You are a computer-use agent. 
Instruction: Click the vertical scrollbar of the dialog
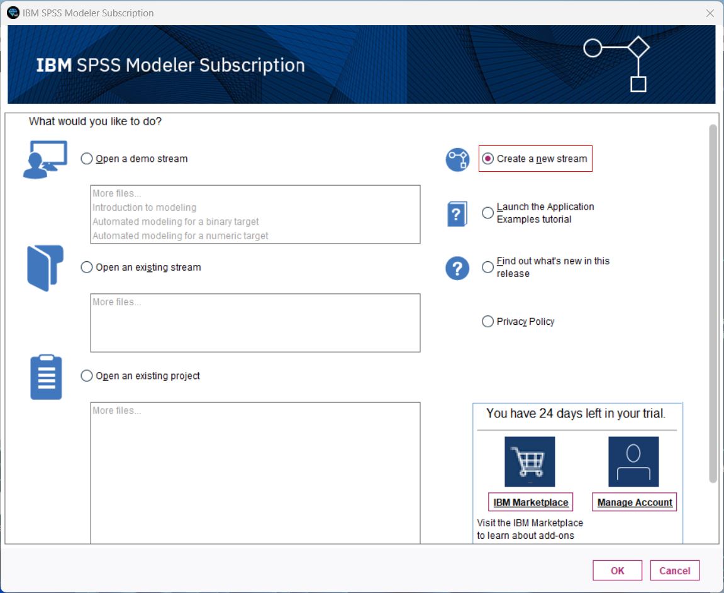[713, 302]
